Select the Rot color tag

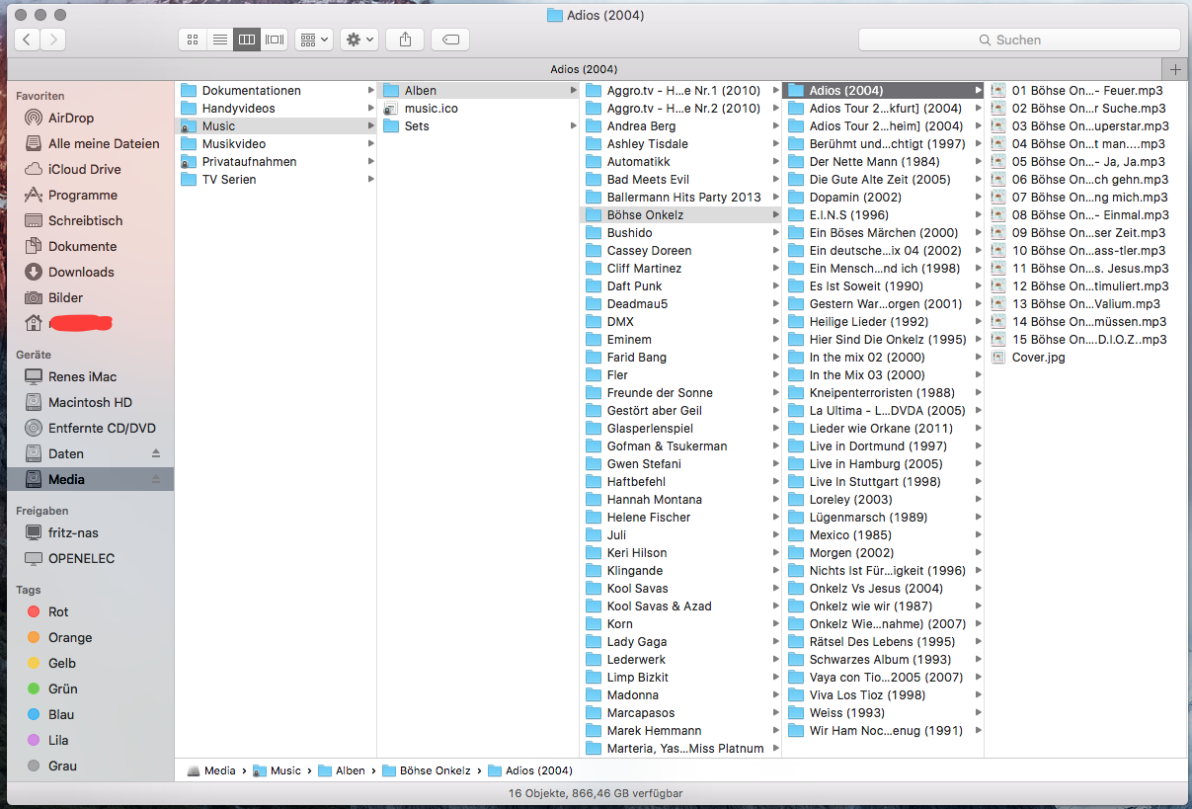(58, 611)
